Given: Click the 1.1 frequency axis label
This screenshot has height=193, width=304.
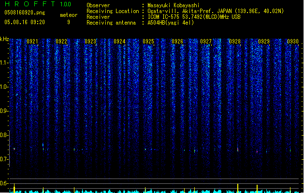Looking at the screenshot, I should (4, 63).
